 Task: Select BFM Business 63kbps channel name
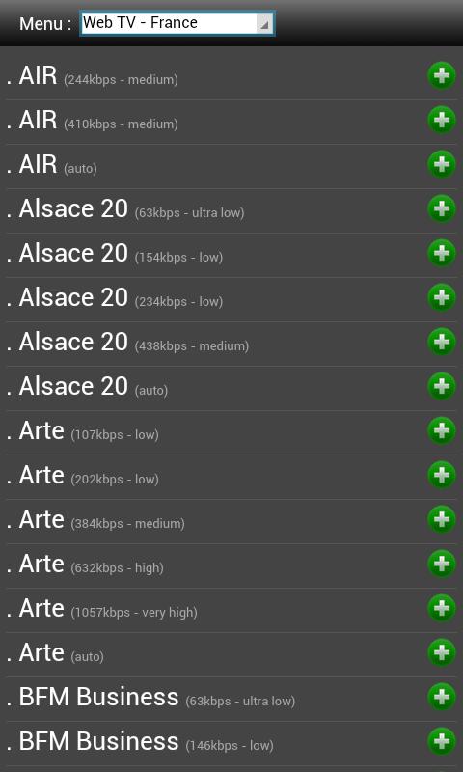pyautogui.click(x=98, y=697)
